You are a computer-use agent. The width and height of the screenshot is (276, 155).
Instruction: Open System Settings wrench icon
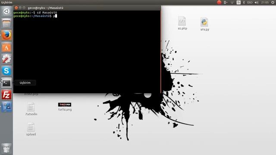tap(6, 59)
